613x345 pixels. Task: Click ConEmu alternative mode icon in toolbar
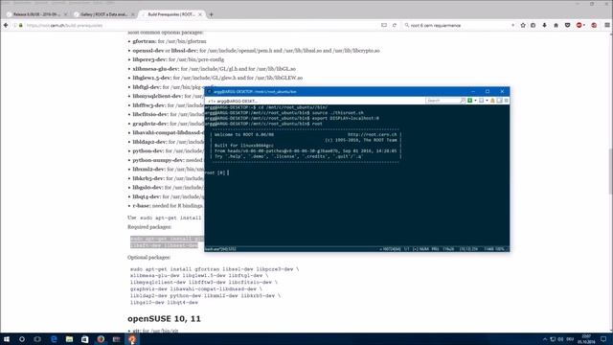point(499,101)
